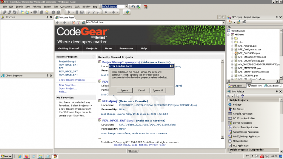Select Console Application in Tool Palette

[x=243, y=114]
